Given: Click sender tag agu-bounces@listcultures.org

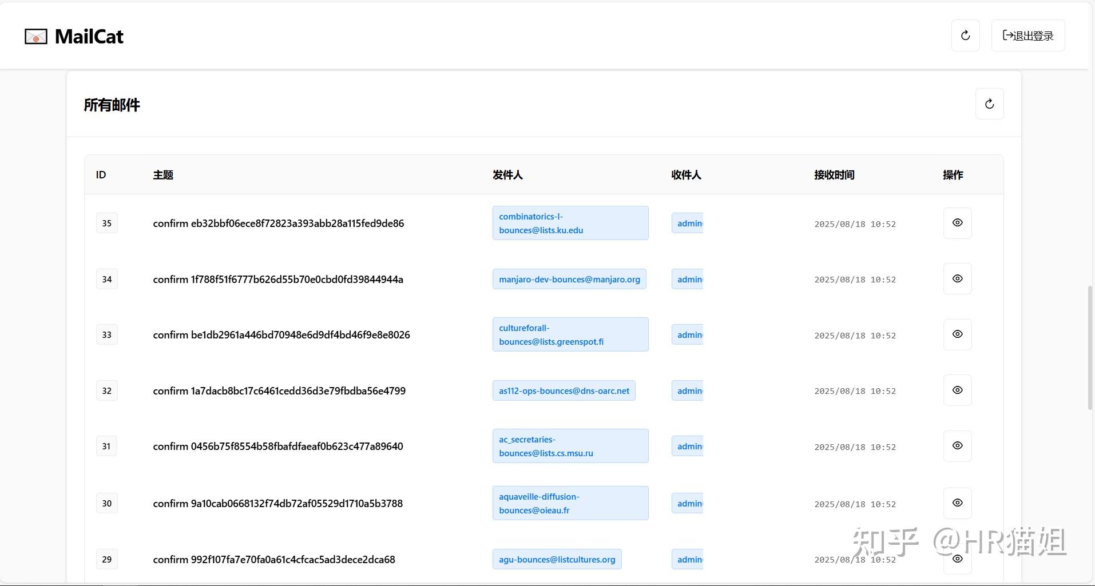Looking at the screenshot, I should tap(557, 559).
